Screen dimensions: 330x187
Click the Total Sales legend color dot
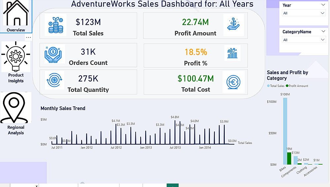268,86
